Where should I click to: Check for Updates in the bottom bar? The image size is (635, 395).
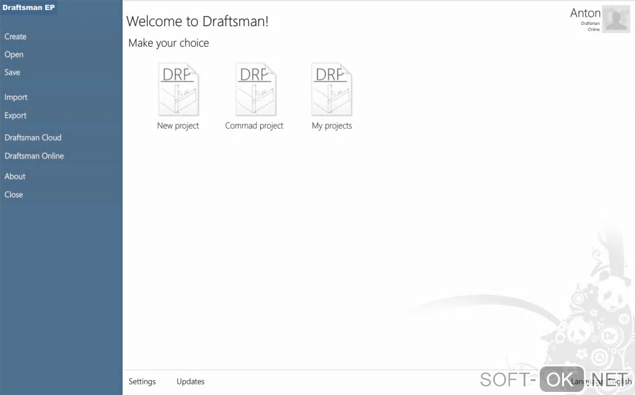(190, 381)
